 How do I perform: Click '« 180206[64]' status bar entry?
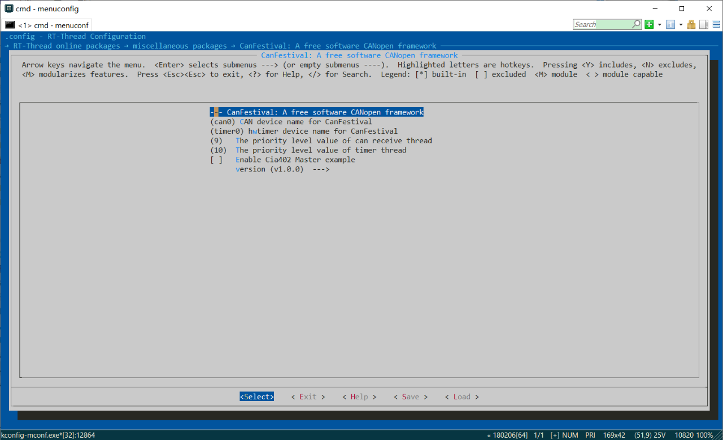pyautogui.click(x=508, y=435)
